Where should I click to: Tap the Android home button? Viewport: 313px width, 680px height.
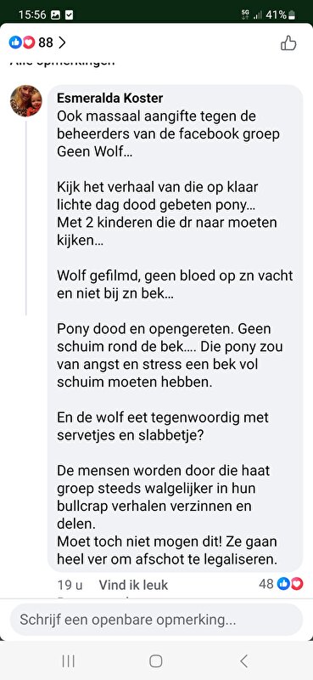point(156,661)
